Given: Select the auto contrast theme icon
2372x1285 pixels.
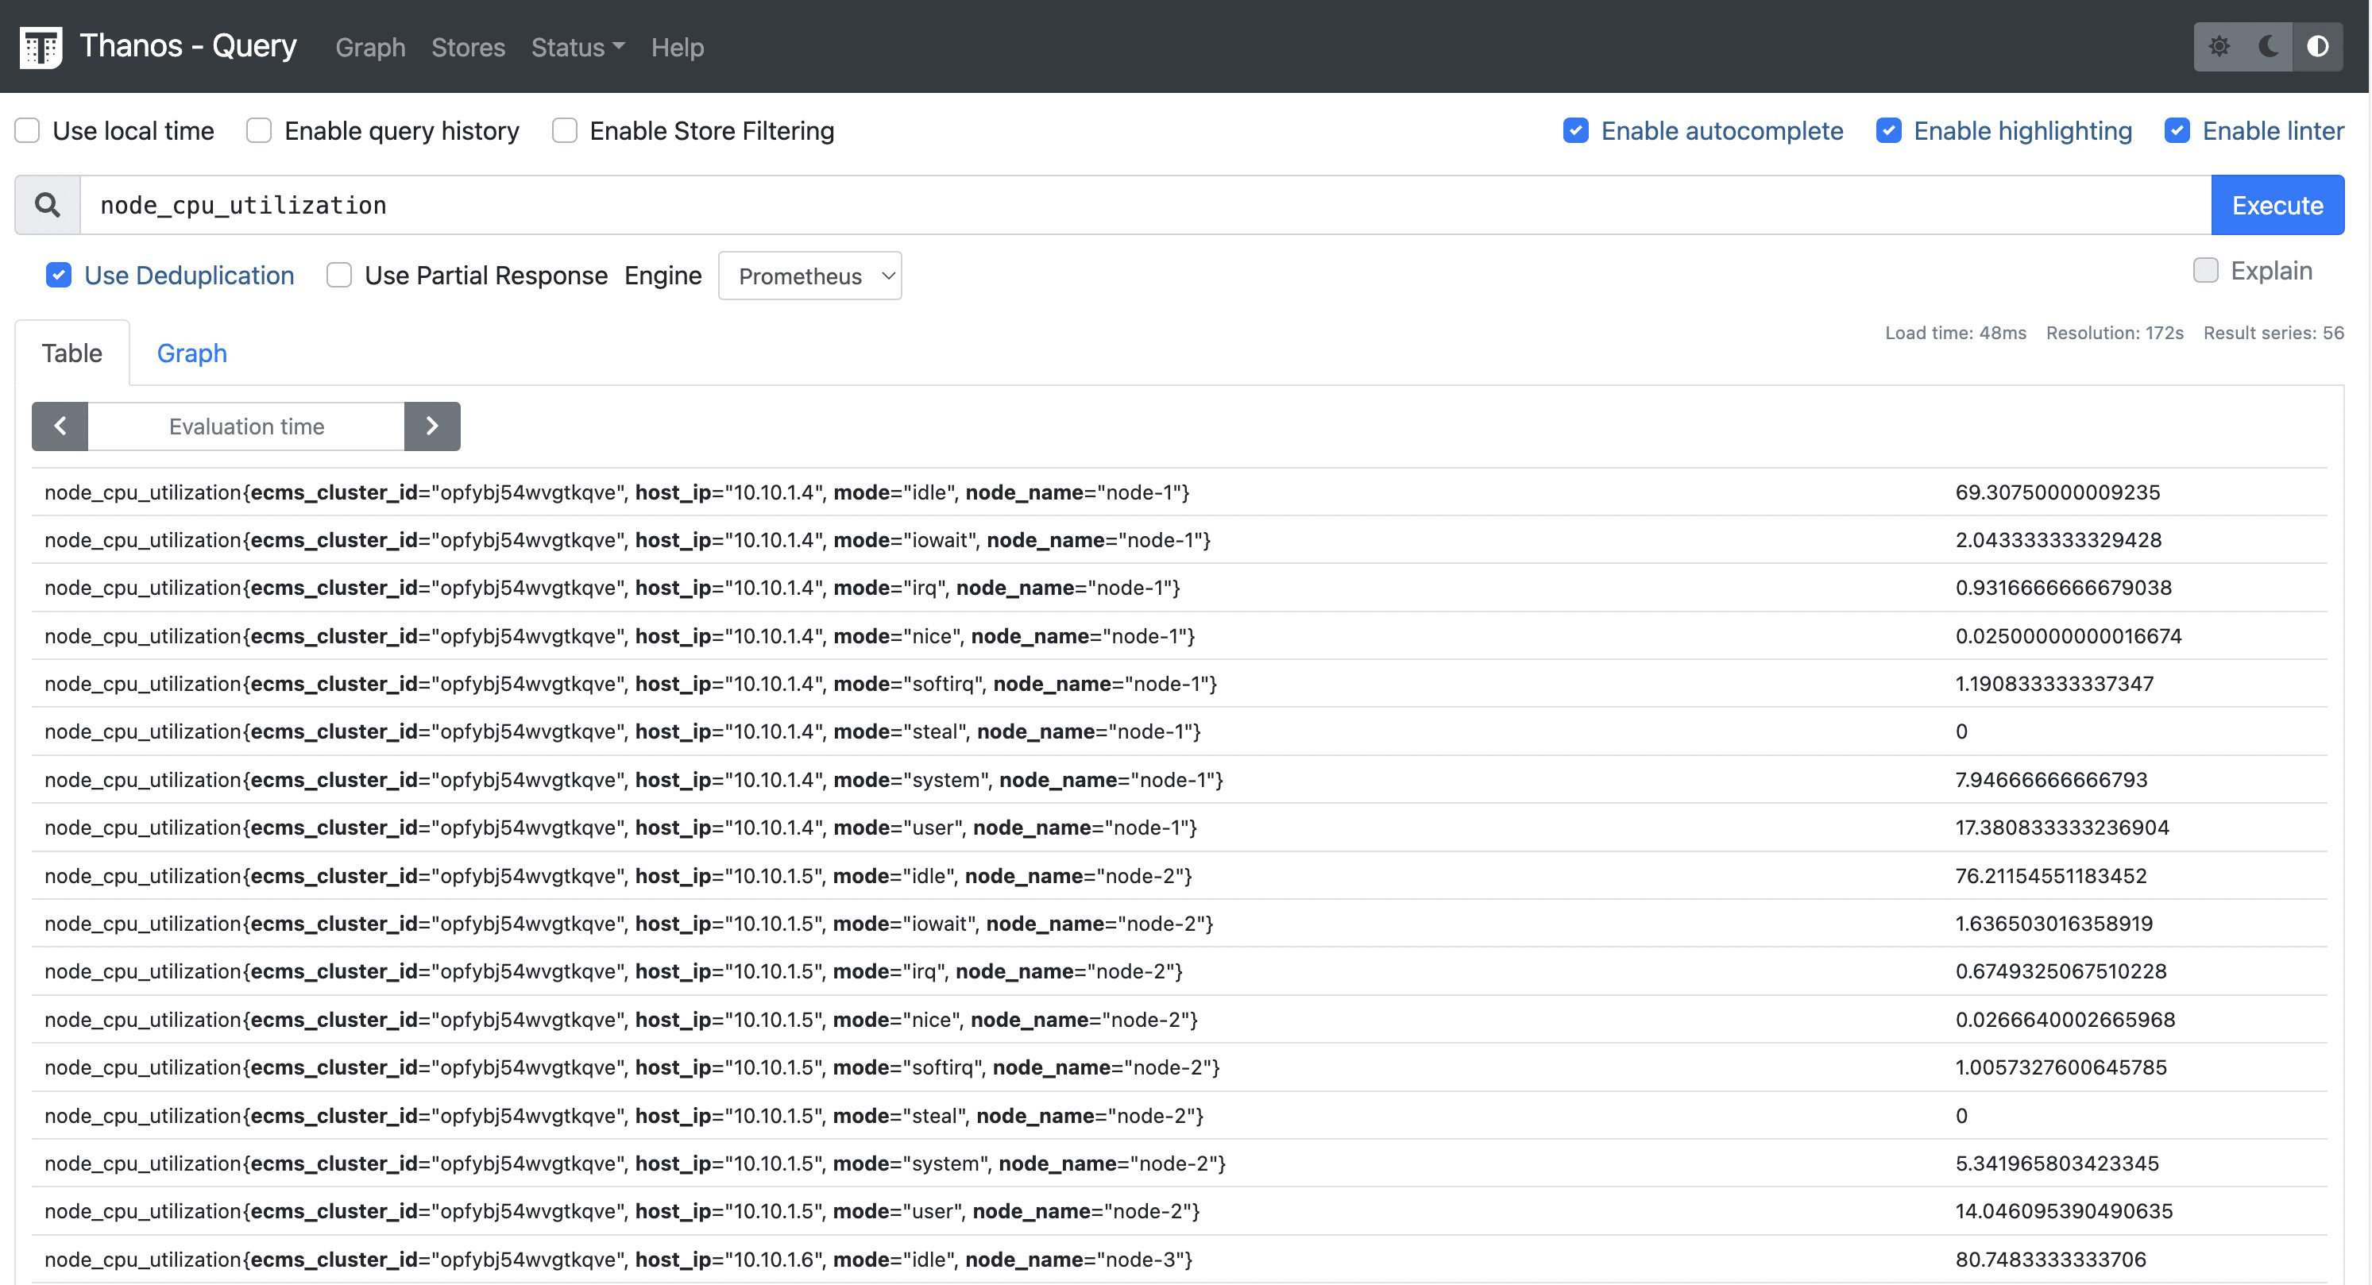Looking at the screenshot, I should 2318,47.
